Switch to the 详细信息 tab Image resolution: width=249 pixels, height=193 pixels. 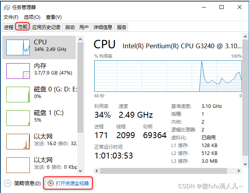[x=103, y=27]
